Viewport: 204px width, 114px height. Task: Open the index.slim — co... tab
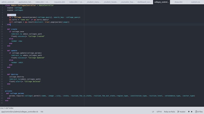(76, 2)
